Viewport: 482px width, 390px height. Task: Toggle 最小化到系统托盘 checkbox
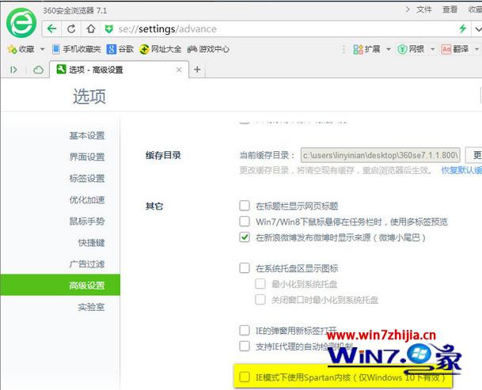click(x=260, y=284)
